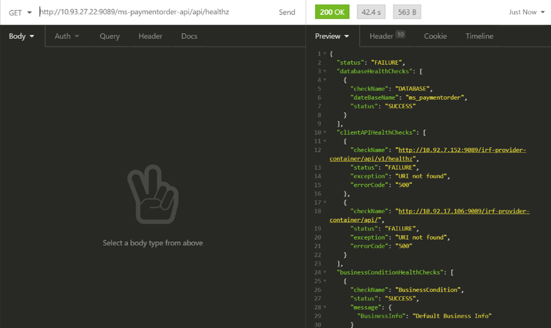Collapse the businessConditionHealthChecks array on line 24
This screenshot has width=551, height=328.
(325, 272)
